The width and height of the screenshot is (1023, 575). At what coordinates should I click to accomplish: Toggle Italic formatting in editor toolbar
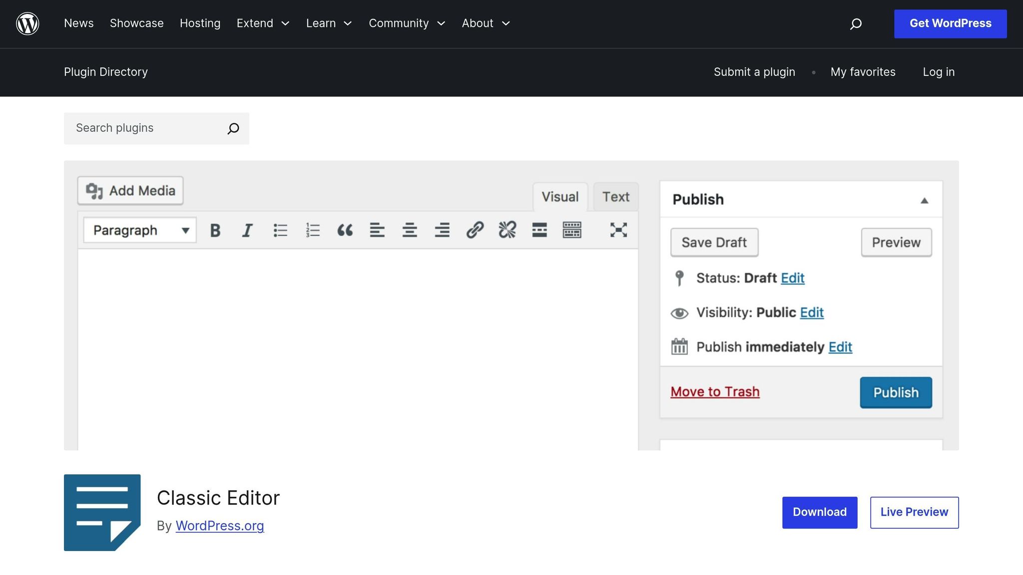coord(247,230)
